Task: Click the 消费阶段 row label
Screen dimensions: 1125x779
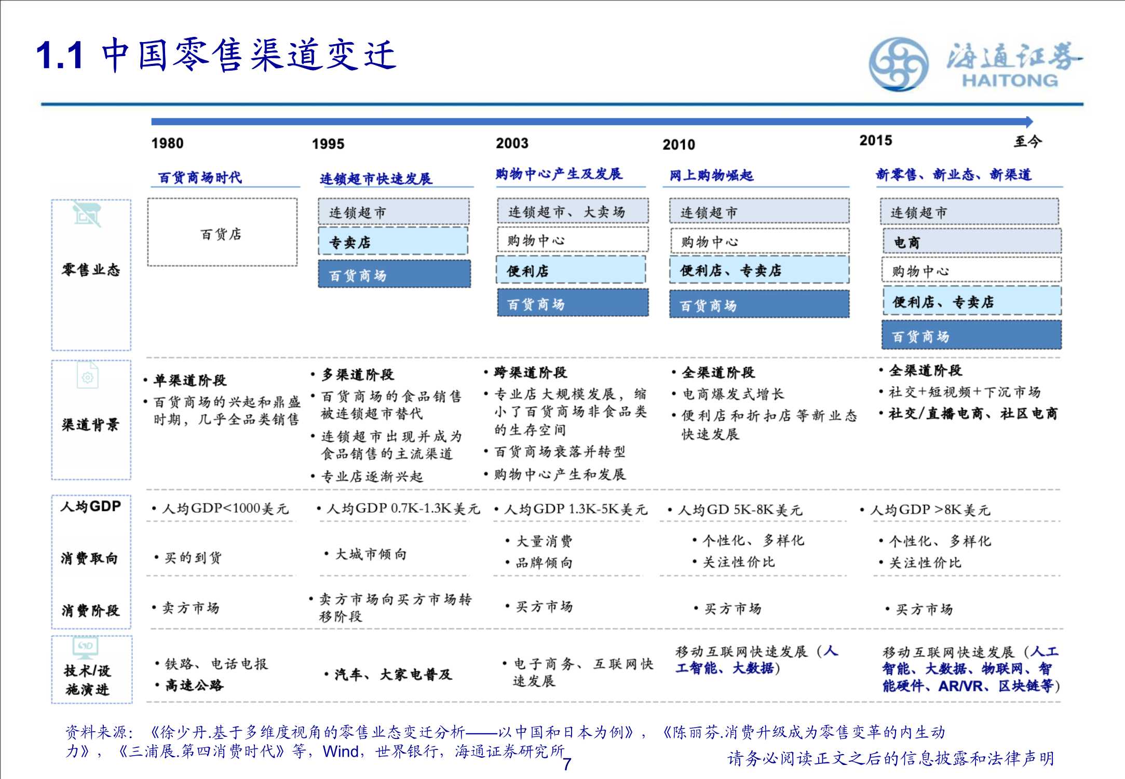Action: (90, 610)
